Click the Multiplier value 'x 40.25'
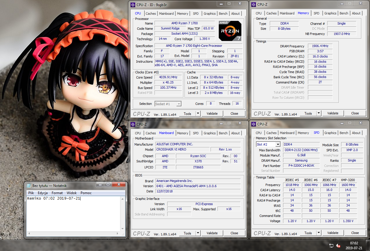The image size is (370, 251). 168,83
